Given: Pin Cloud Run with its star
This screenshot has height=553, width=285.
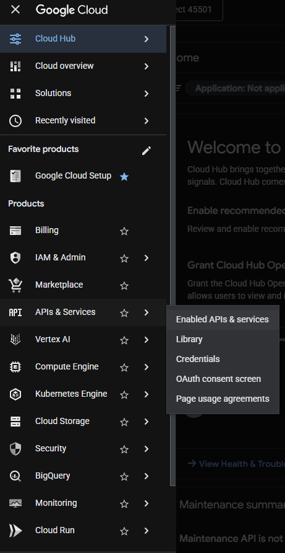Looking at the screenshot, I should (x=124, y=531).
